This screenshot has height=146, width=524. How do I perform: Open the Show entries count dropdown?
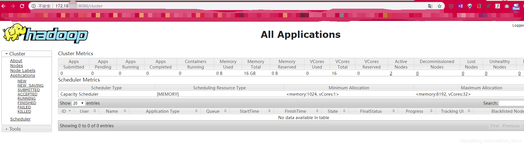pyautogui.click(x=78, y=103)
